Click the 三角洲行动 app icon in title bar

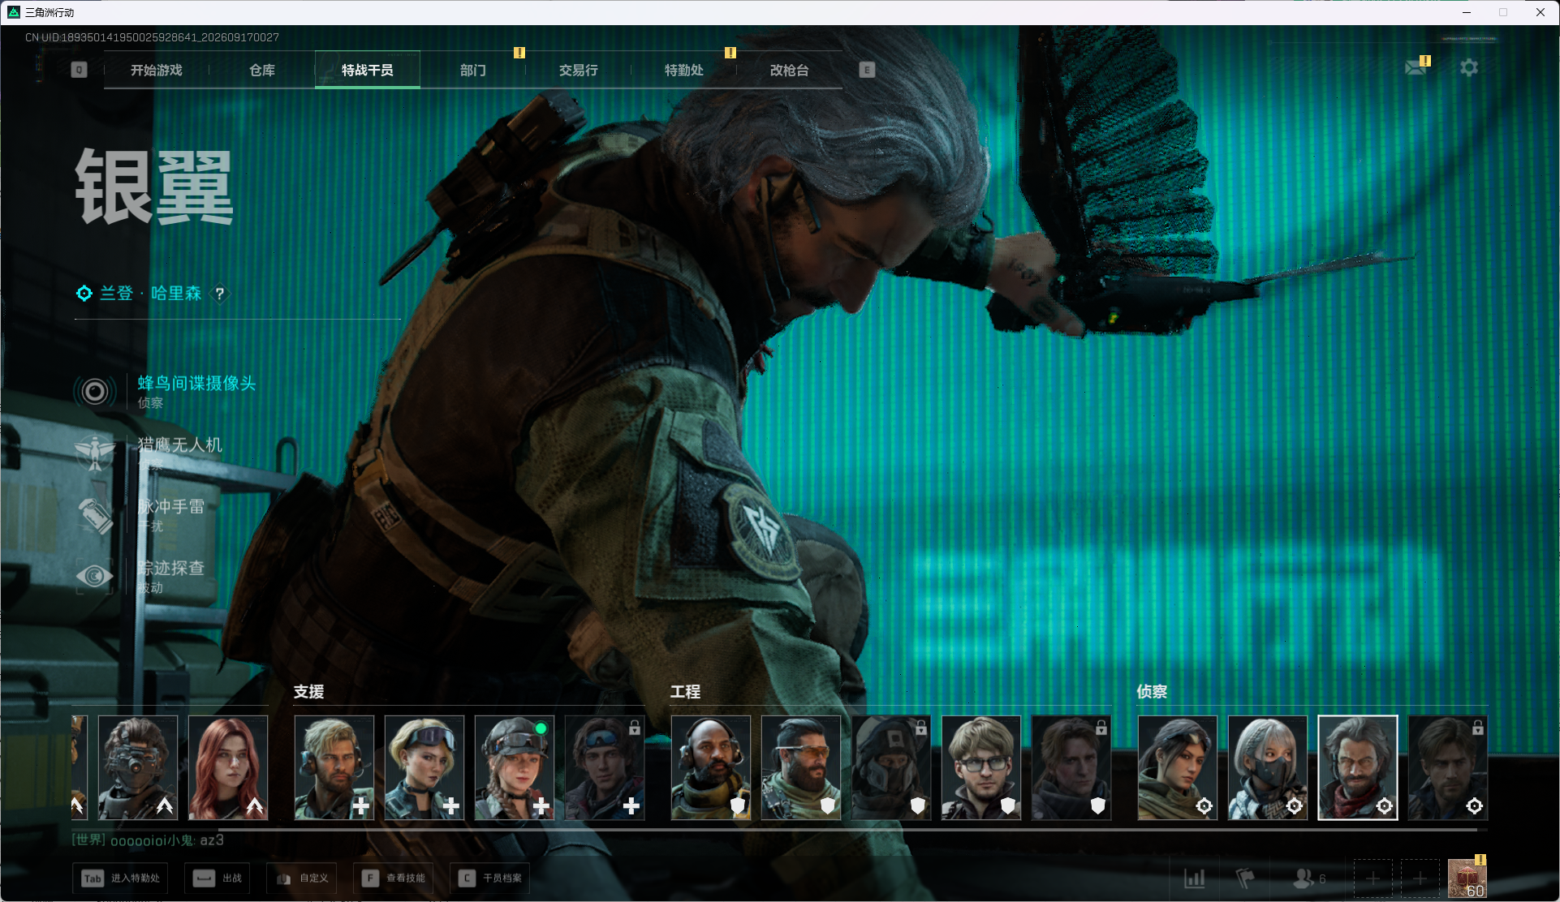click(x=13, y=12)
